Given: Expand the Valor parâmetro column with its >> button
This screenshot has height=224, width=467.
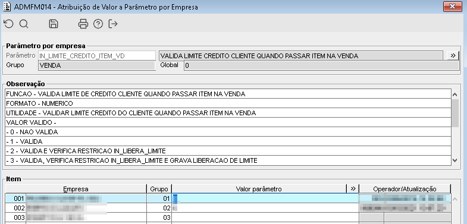Looking at the screenshot, I should click(x=353, y=188).
